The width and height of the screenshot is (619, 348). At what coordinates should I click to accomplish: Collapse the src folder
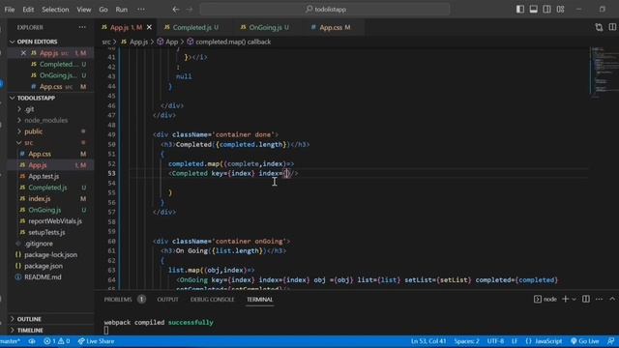point(28,142)
